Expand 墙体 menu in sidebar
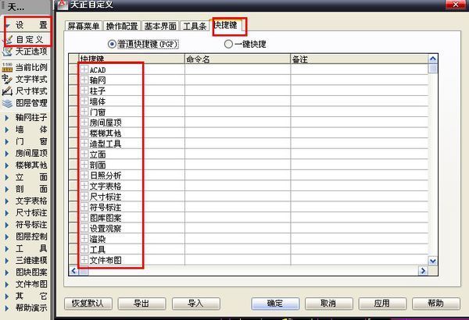Image resolution: width=469 pixels, height=320 pixels. coord(7,130)
